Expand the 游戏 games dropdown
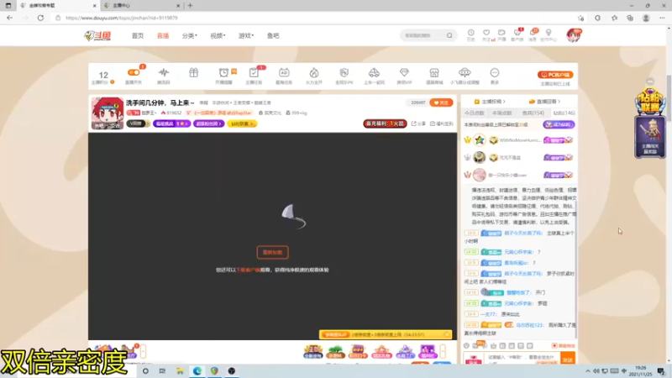The height and width of the screenshot is (378, 672). [246, 35]
